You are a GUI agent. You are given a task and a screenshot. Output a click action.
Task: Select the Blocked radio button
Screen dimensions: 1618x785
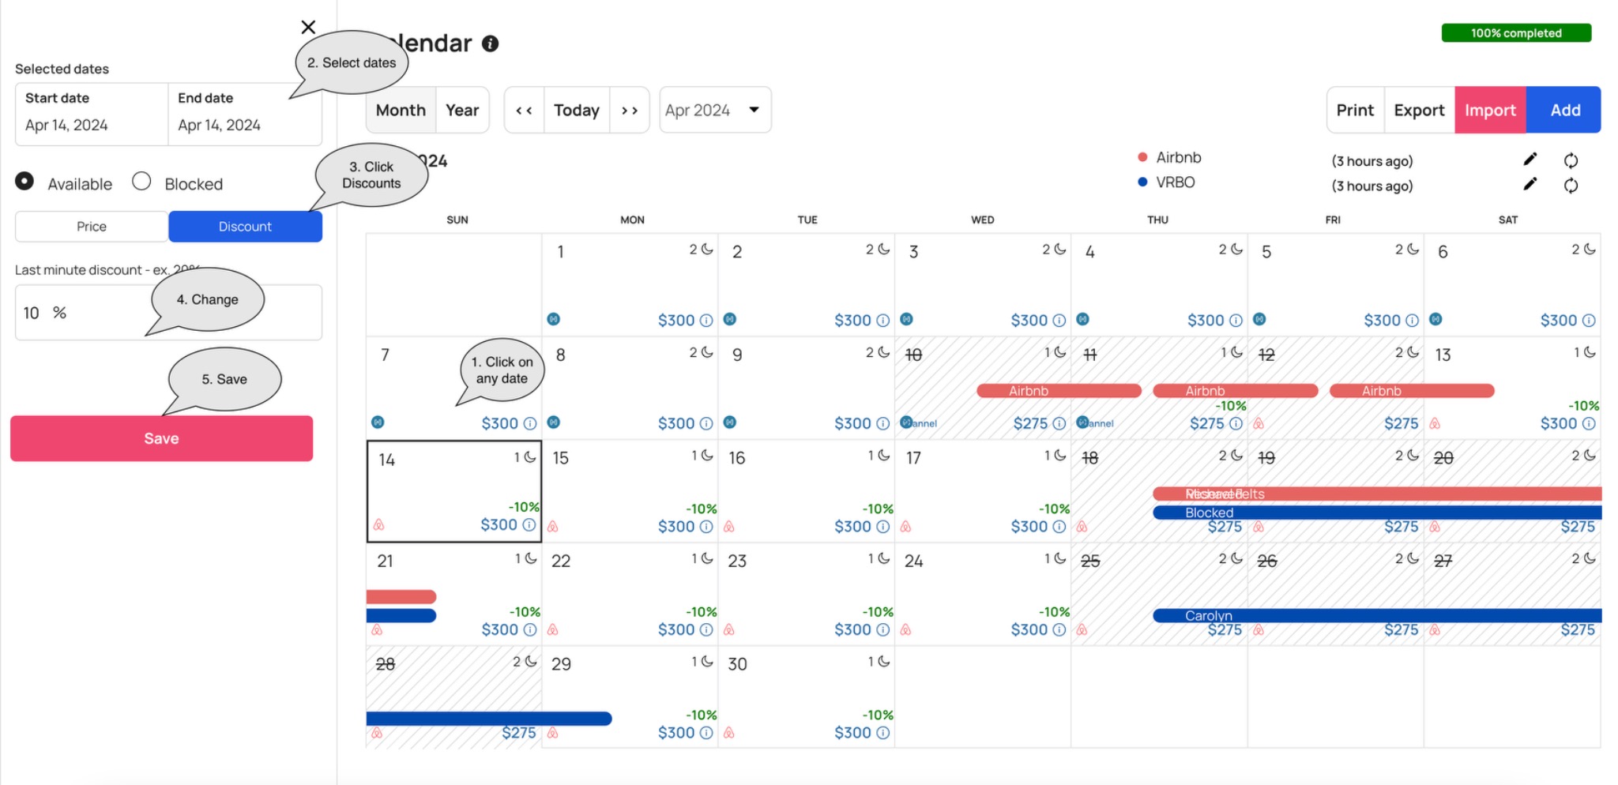141,182
